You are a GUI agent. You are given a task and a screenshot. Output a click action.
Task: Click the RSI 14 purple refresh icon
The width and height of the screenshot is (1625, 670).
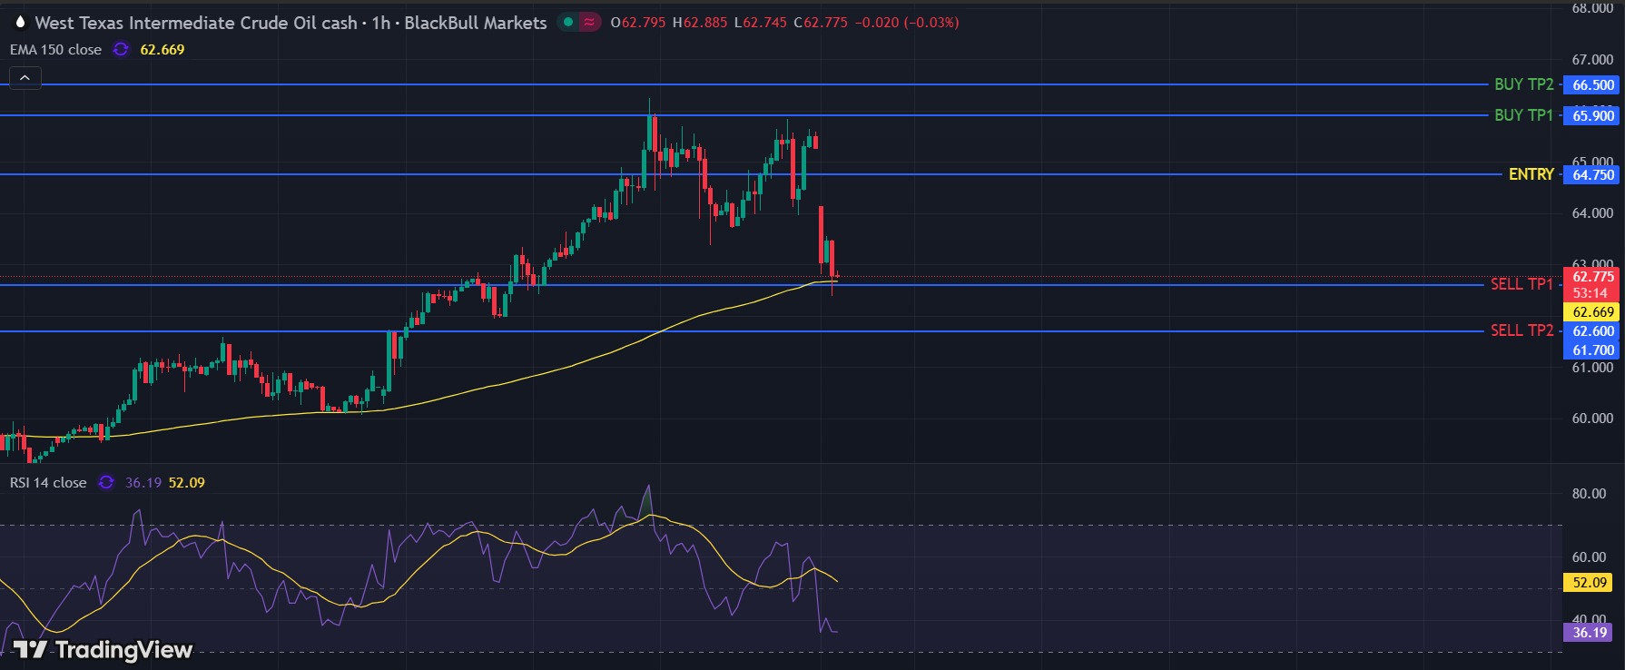pyautogui.click(x=106, y=482)
